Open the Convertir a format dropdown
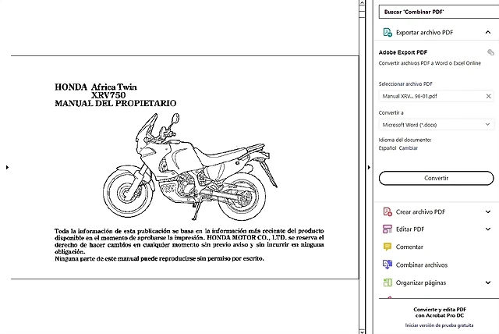The image size is (499, 334). (x=437, y=125)
